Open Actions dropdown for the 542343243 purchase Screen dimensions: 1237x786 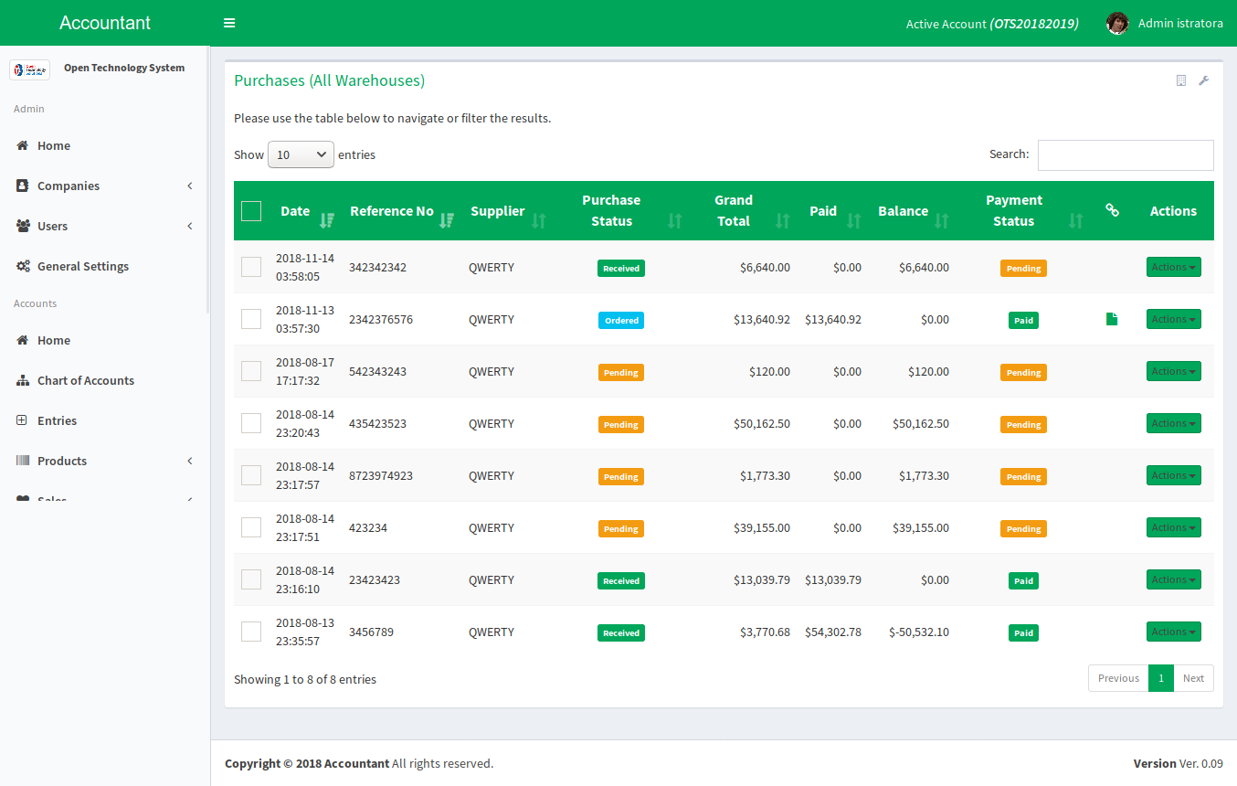[1173, 371]
